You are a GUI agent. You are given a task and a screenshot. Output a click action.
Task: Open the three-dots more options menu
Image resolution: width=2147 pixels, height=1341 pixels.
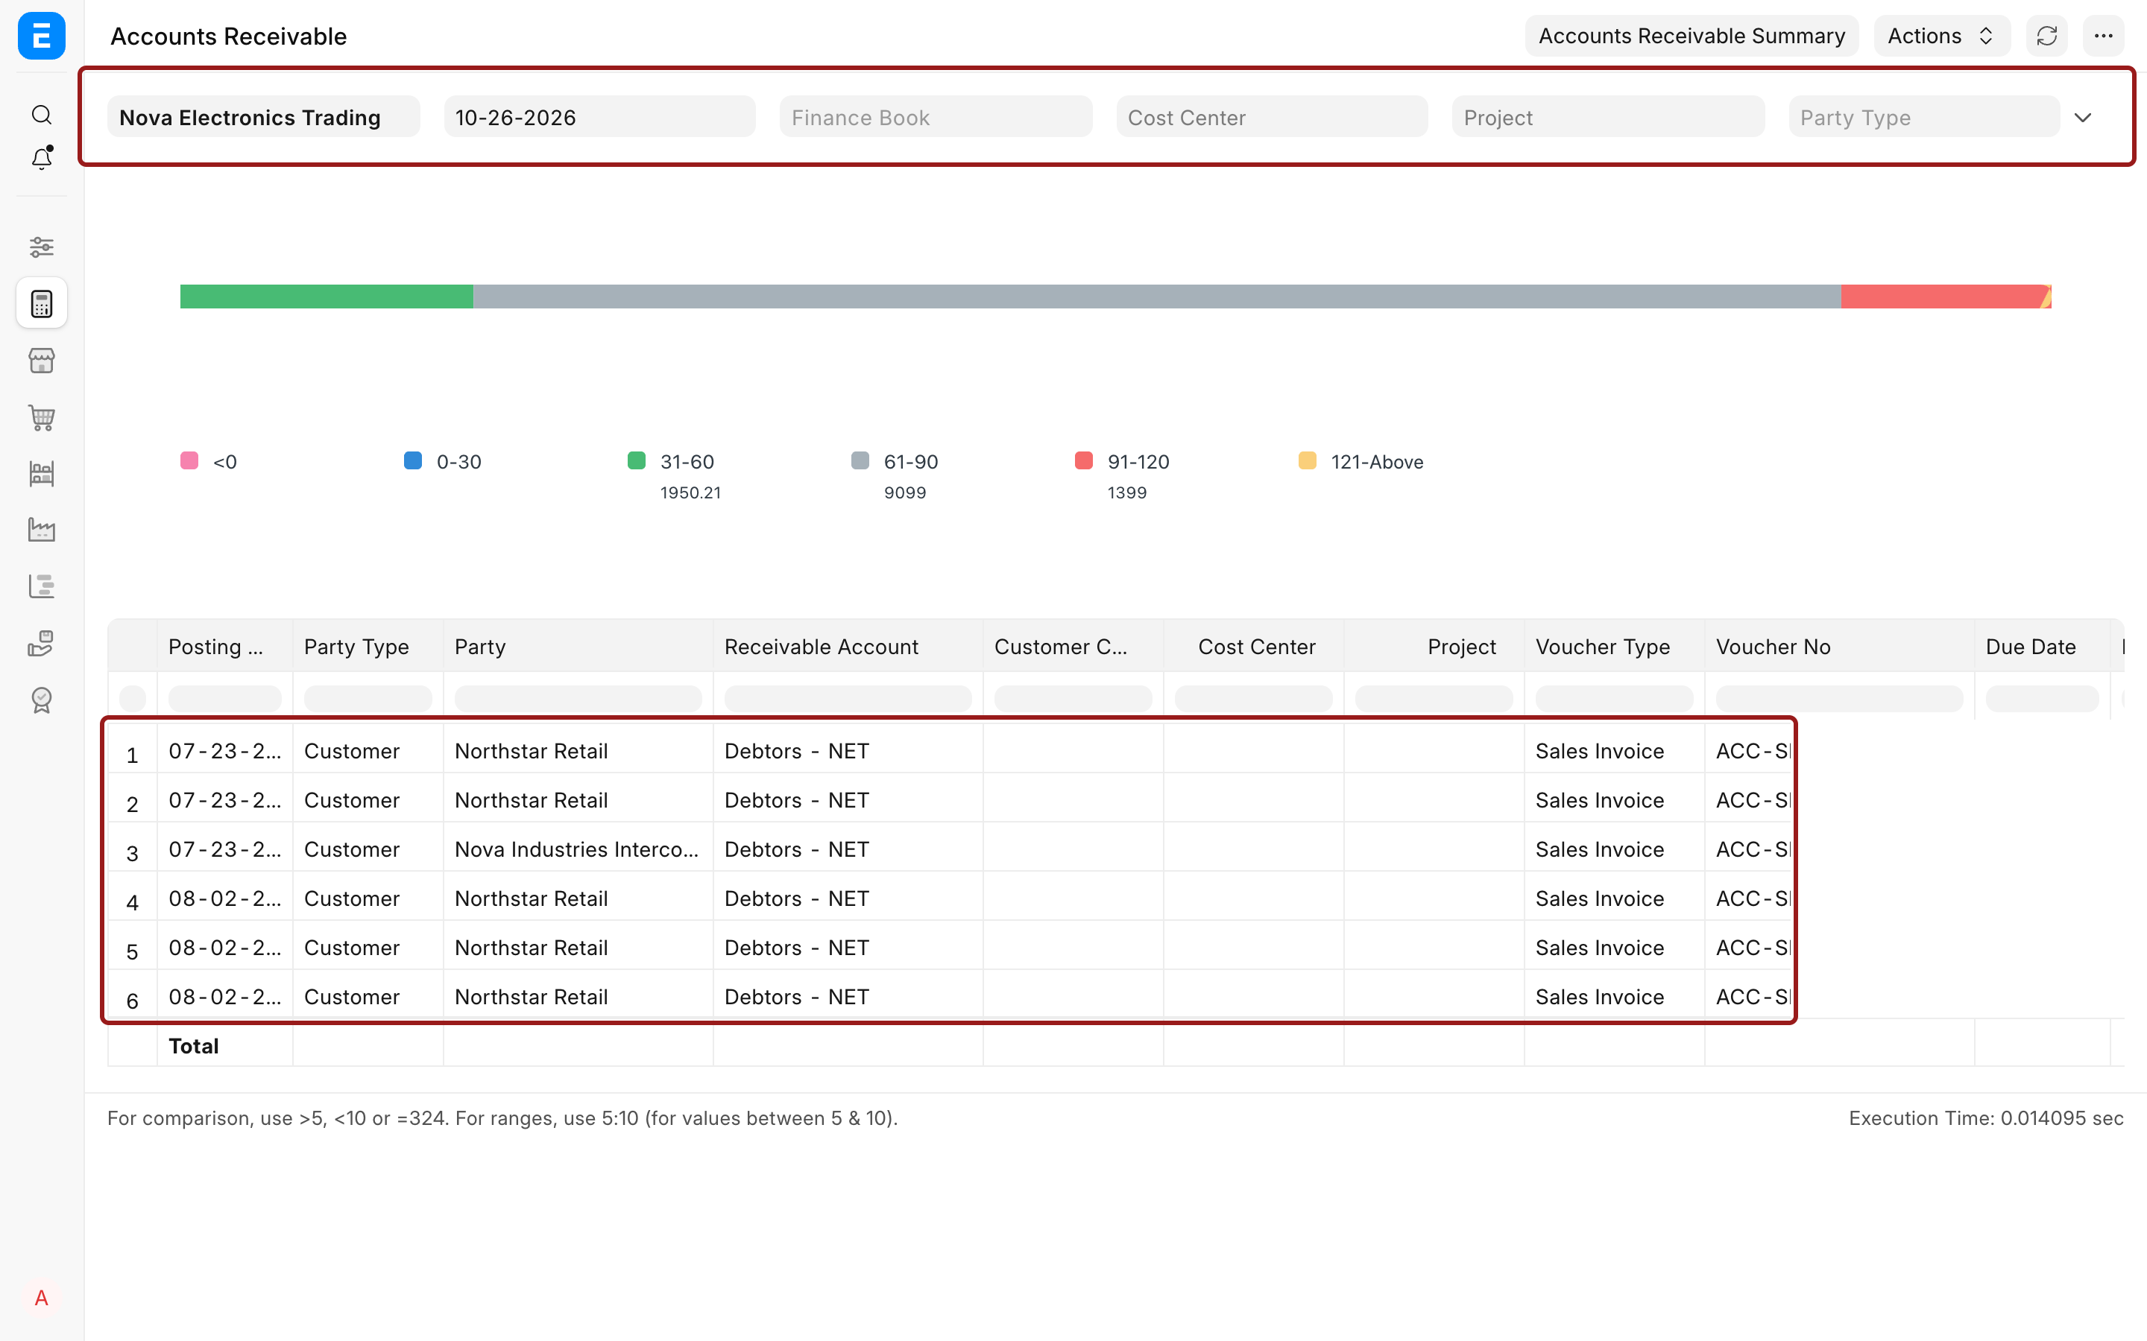(2104, 36)
